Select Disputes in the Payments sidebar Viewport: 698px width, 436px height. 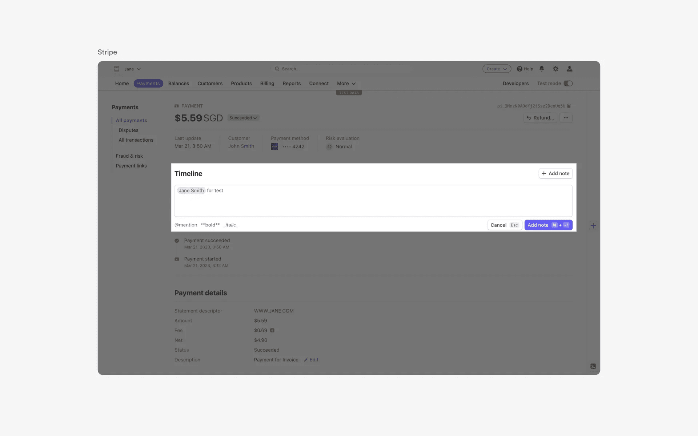click(128, 130)
